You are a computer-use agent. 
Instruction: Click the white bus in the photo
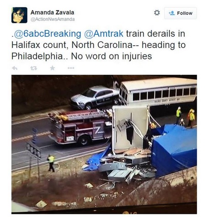point(158,92)
